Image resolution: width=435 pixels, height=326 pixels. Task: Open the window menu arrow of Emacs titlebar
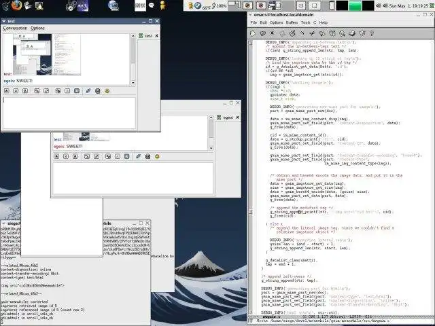click(250, 14)
